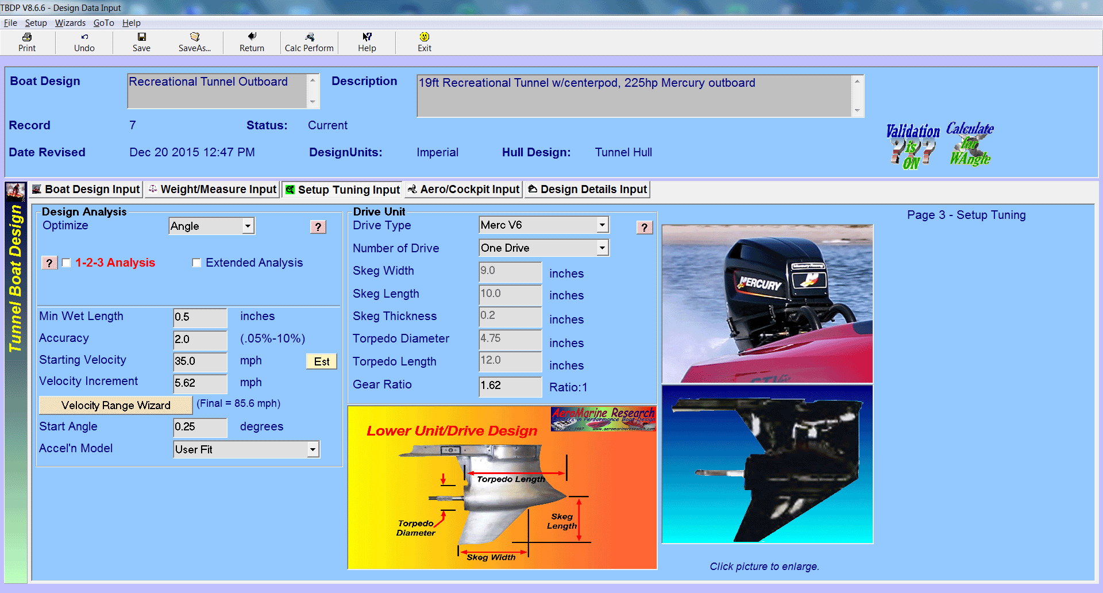Click the Calc Perform toolbar icon

(x=309, y=43)
